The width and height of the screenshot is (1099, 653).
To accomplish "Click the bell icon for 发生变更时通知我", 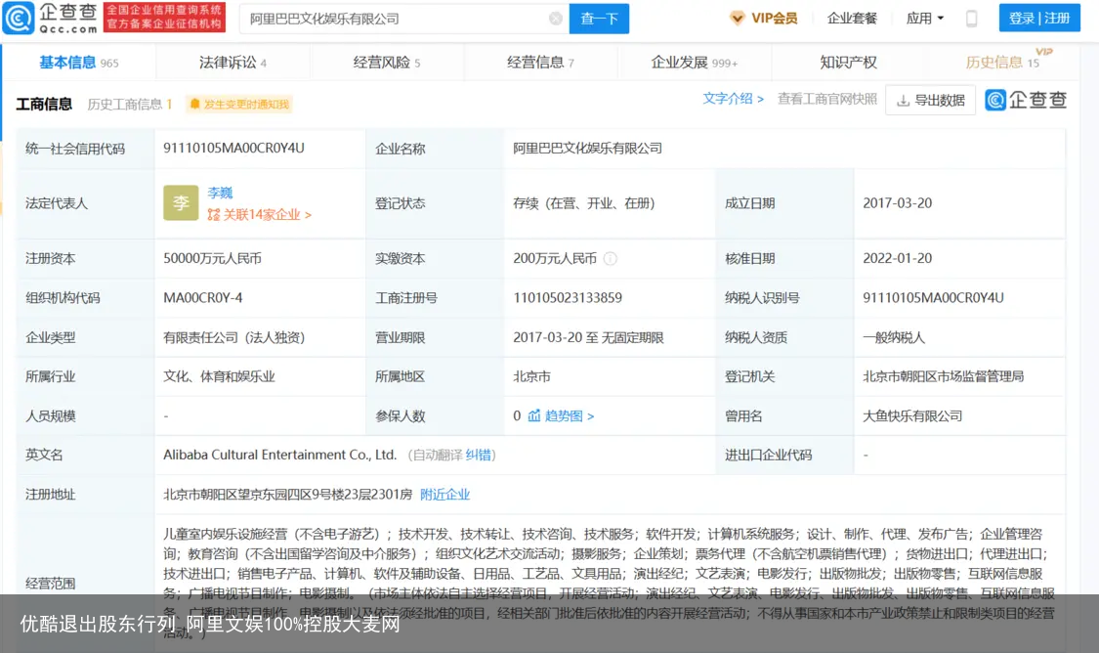I will point(194,104).
